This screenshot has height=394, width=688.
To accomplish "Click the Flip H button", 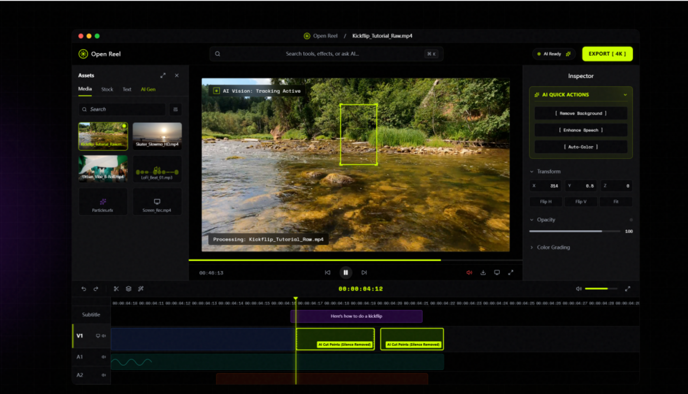I will point(546,202).
